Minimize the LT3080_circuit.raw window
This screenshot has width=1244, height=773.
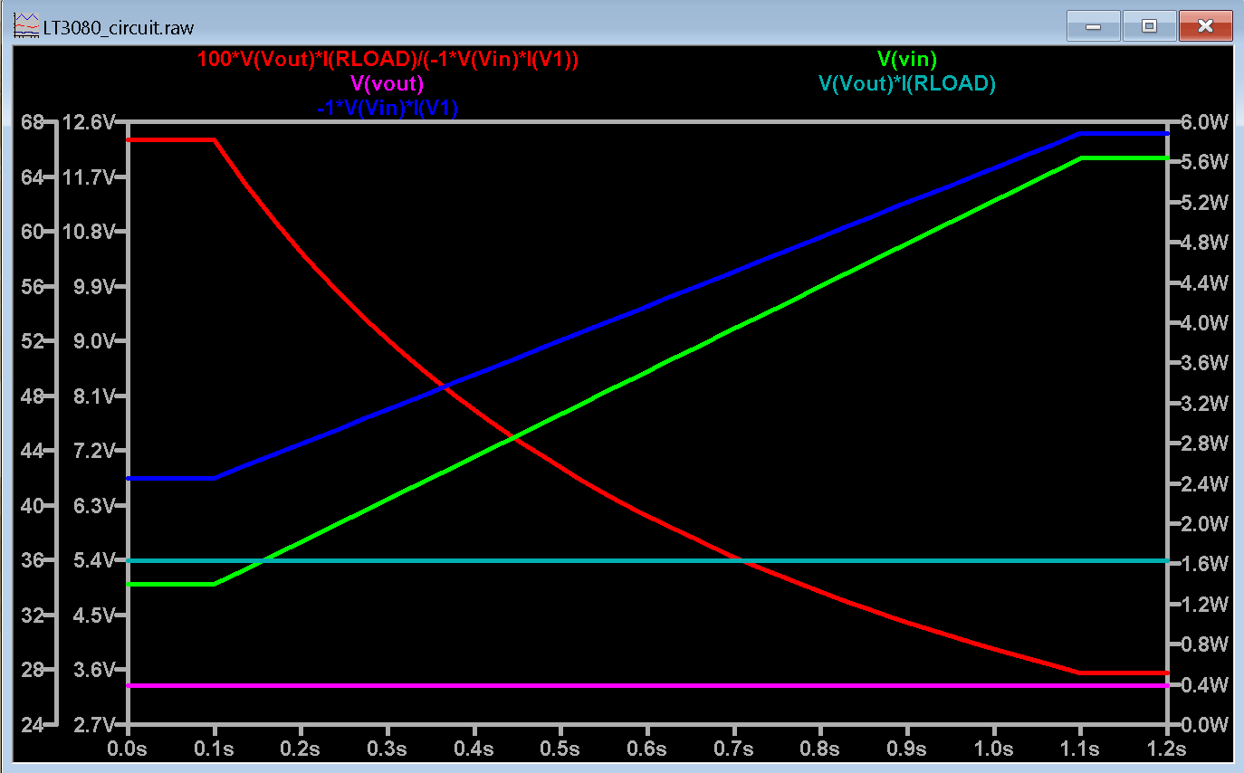tap(1093, 26)
